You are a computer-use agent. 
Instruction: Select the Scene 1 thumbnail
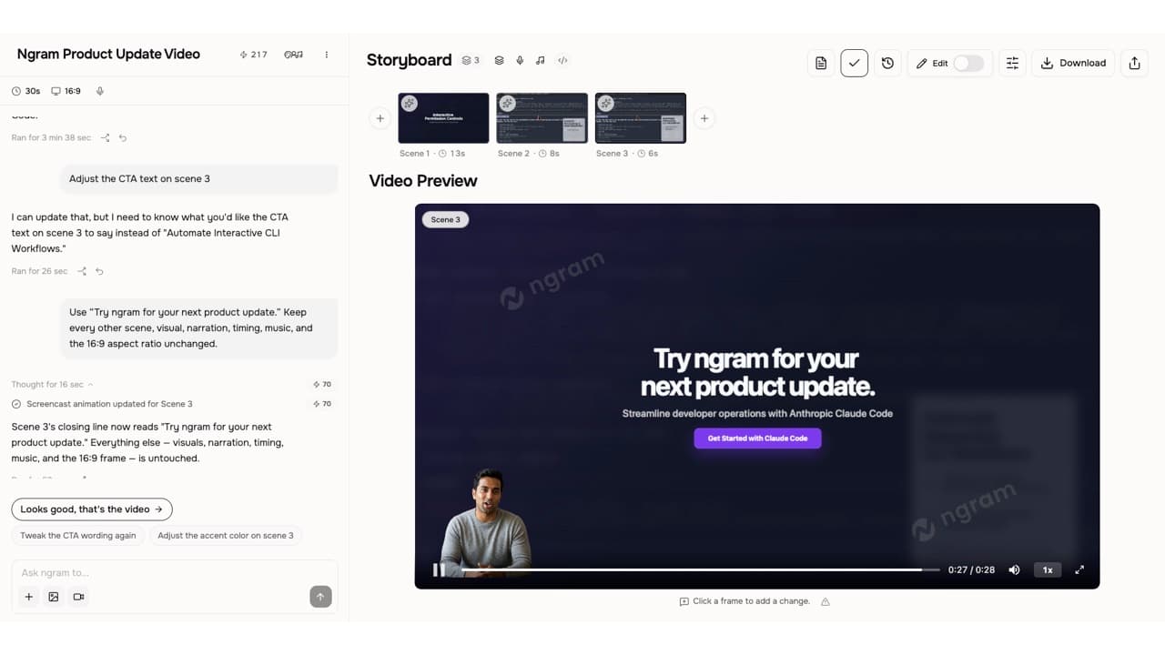pos(443,118)
